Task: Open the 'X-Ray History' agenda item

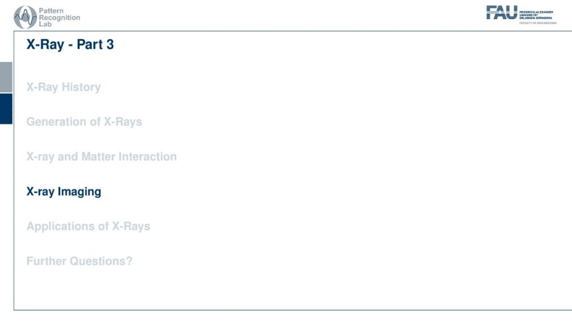Action: (64, 87)
